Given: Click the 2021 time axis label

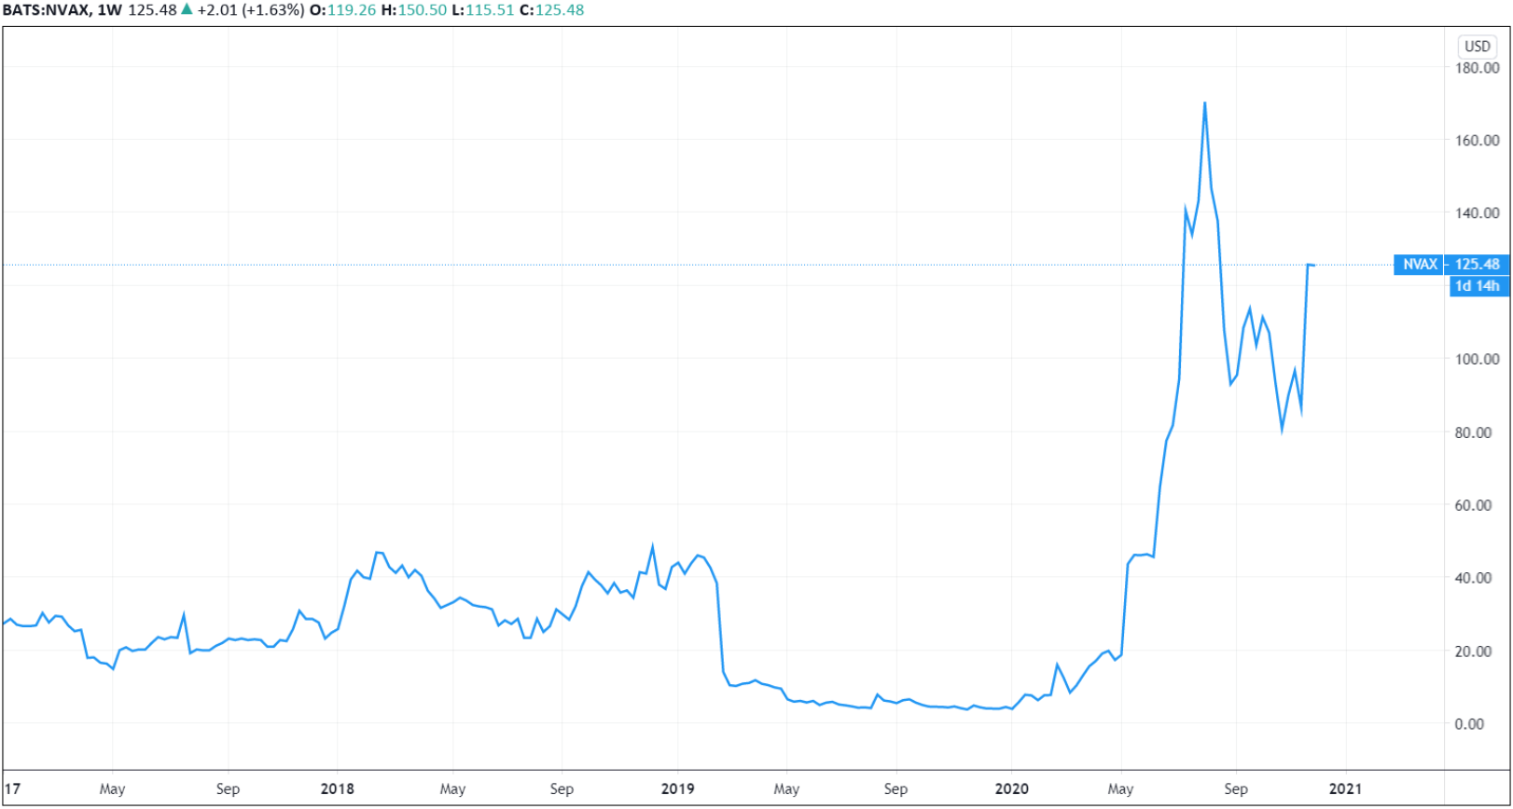Looking at the screenshot, I should [x=1345, y=788].
